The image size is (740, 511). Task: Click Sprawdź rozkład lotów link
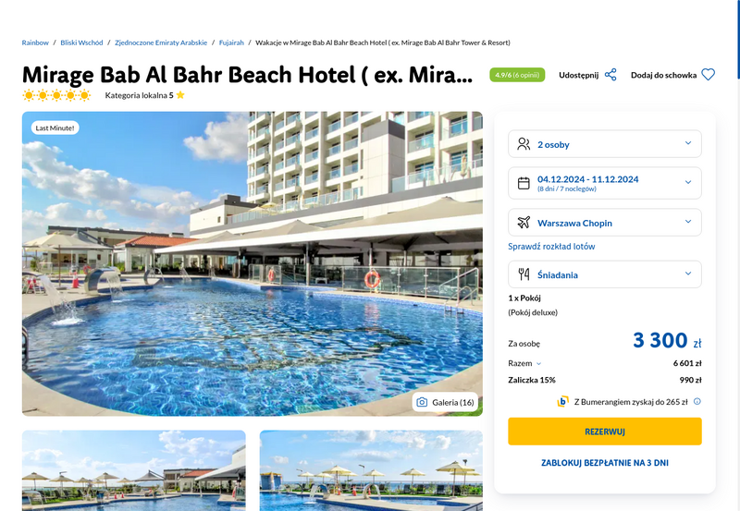(x=551, y=246)
